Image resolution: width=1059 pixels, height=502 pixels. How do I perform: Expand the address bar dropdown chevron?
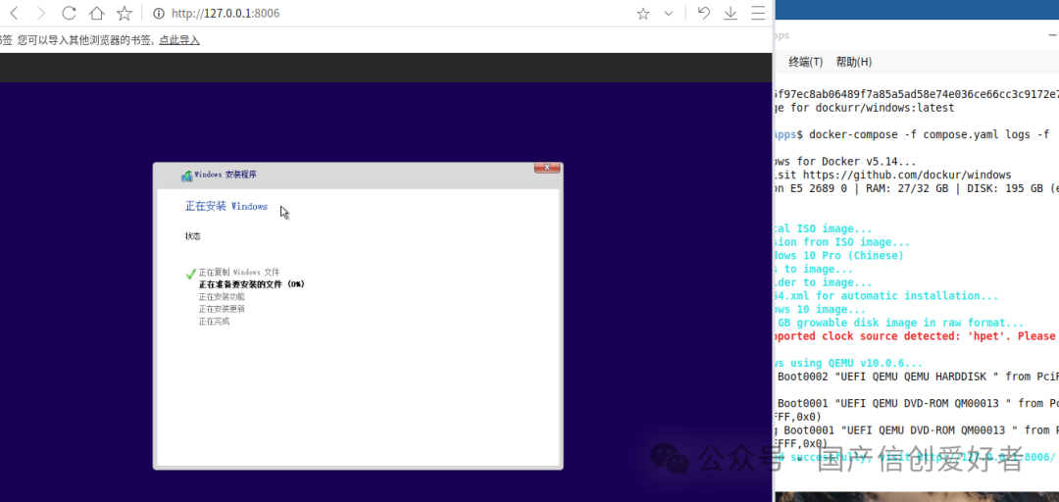[x=669, y=14]
